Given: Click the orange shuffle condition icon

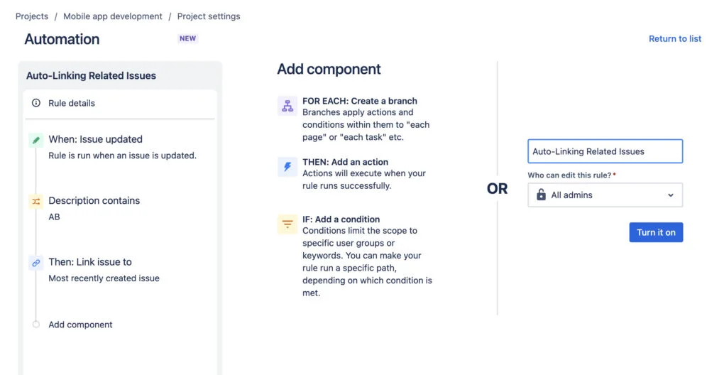Looking at the screenshot, I should (x=36, y=202).
